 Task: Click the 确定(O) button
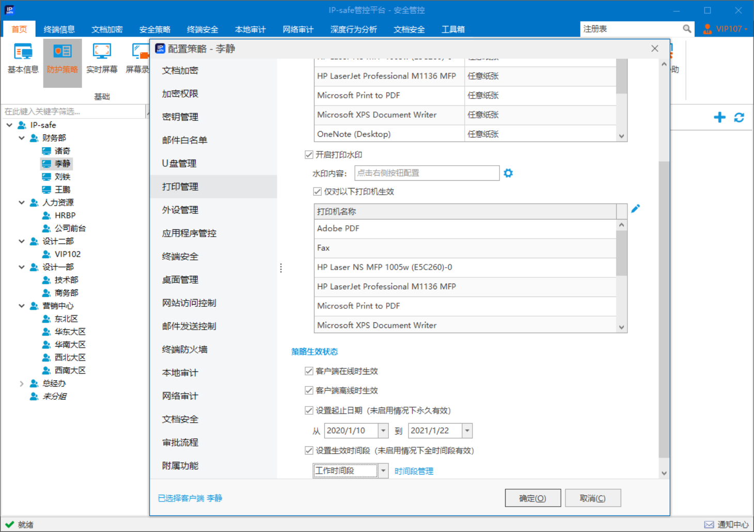click(532, 498)
